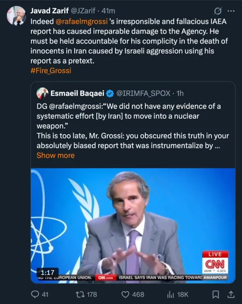Viewport: 242px width, 304px height.
Task: Click the blue verified badge beside Esmaeil Baqaei
Action: coord(110,94)
